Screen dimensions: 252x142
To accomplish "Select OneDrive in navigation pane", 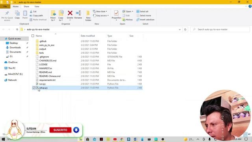I will click(13, 62).
